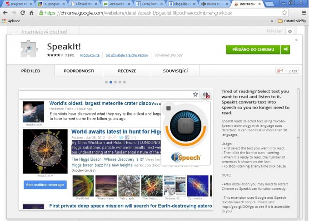The image size is (309, 221).
Task: Close the SpeakIt! detail overlay
Action: [x=296, y=40]
